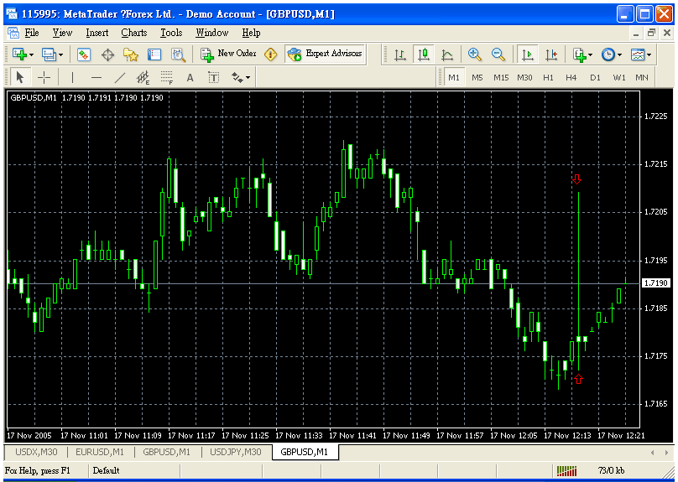Viewport: 678px width, 482px height.
Task: Click the New Order button
Action: (229, 54)
